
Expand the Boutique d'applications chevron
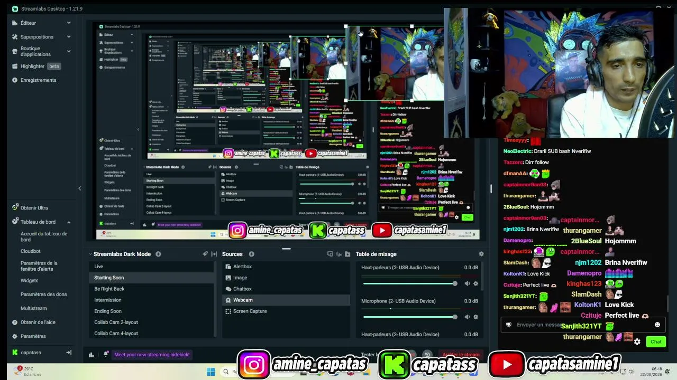pos(69,51)
